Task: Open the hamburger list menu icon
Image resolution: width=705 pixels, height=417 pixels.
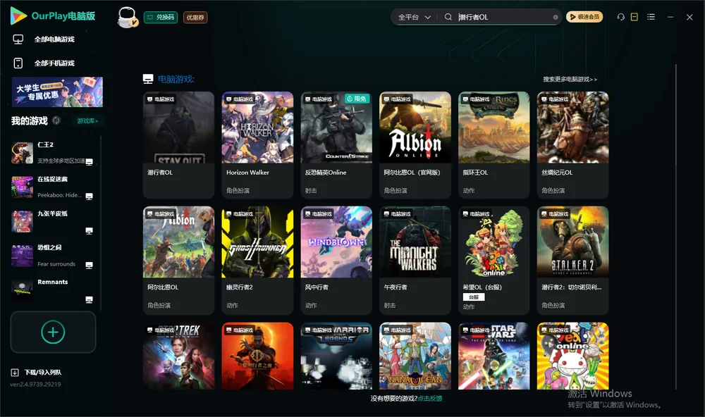Action: pyautogui.click(x=651, y=17)
